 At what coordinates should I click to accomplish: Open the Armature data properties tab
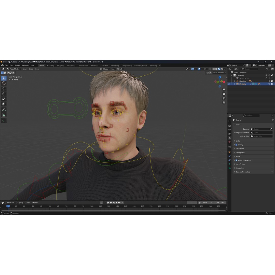click(x=229, y=164)
